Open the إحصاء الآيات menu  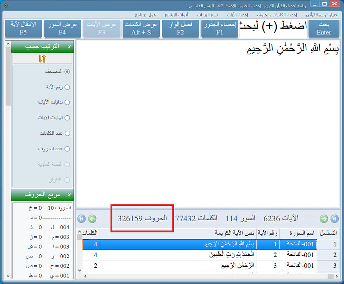click(x=237, y=15)
